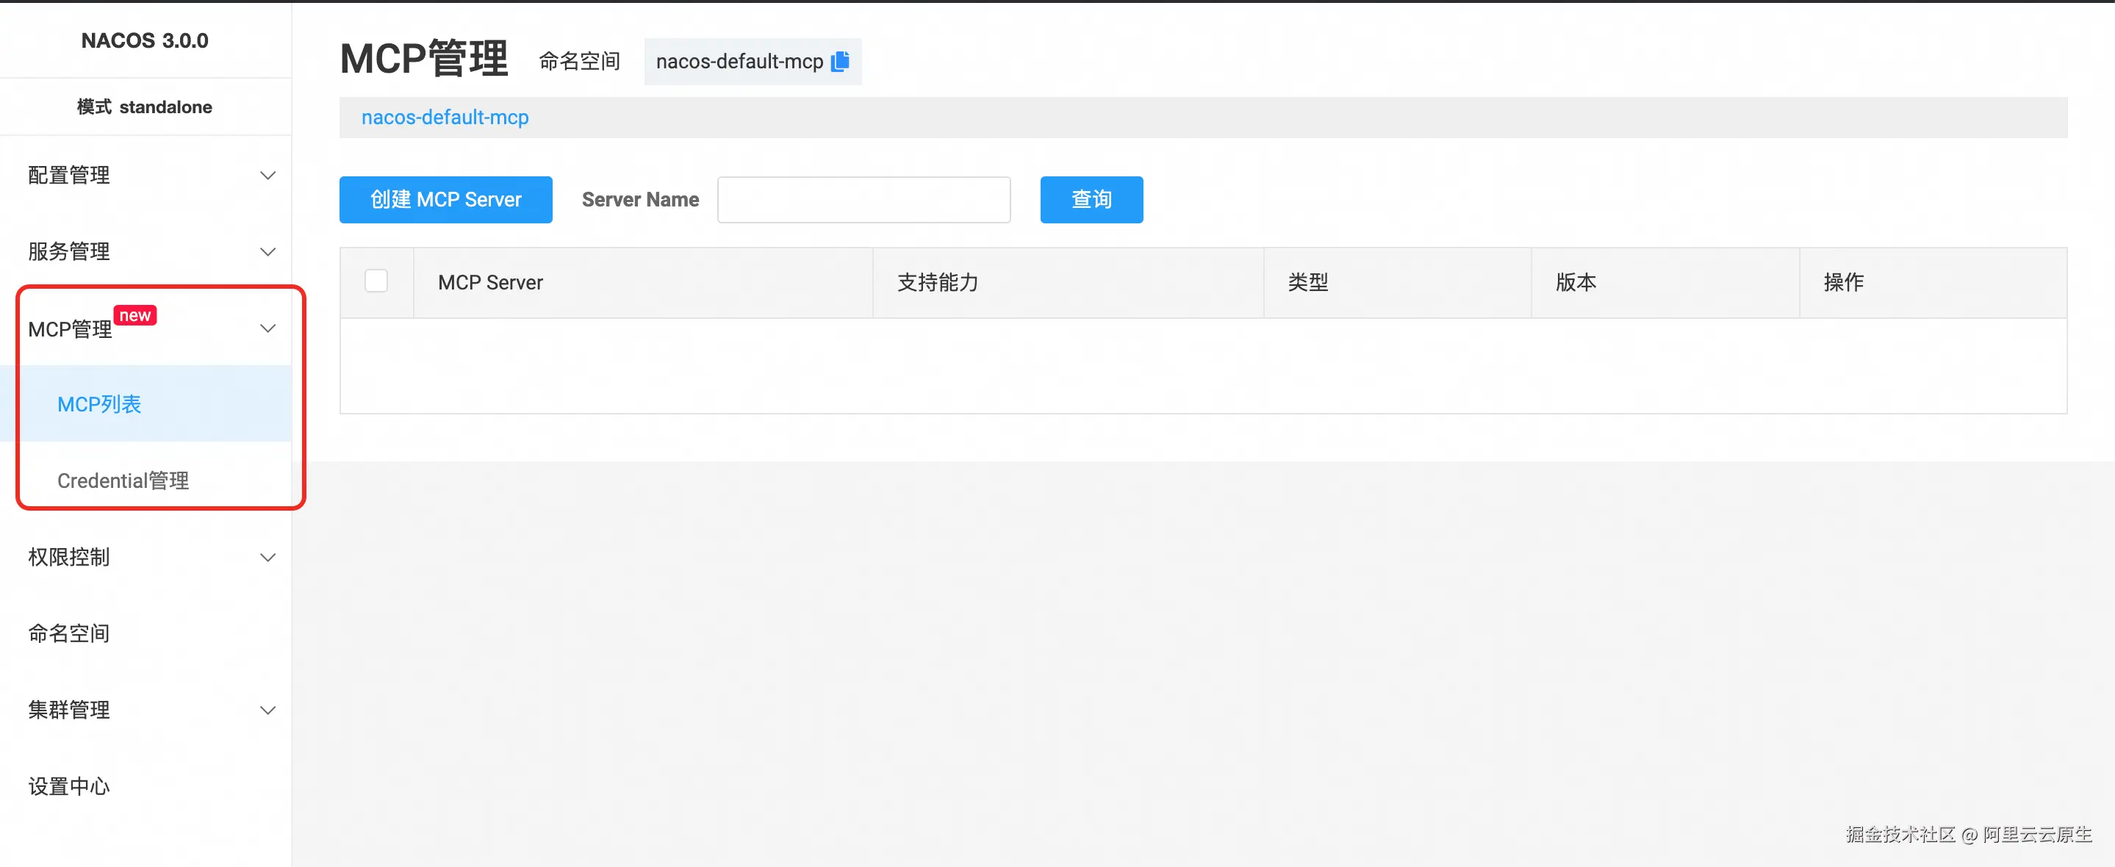
Task: Select the nacos-default-mcp namespace link
Action: click(x=445, y=118)
